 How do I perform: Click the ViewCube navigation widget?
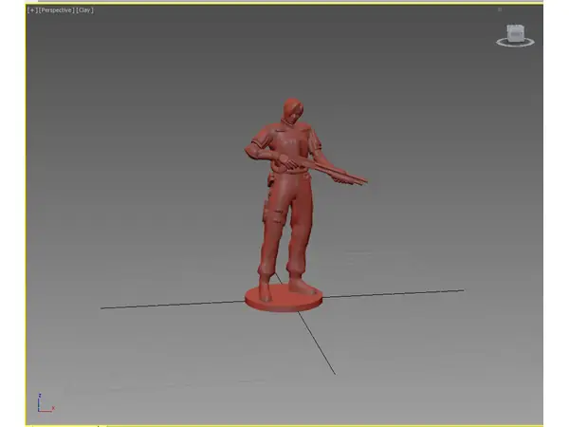pyautogui.click(x=516, y=33)
